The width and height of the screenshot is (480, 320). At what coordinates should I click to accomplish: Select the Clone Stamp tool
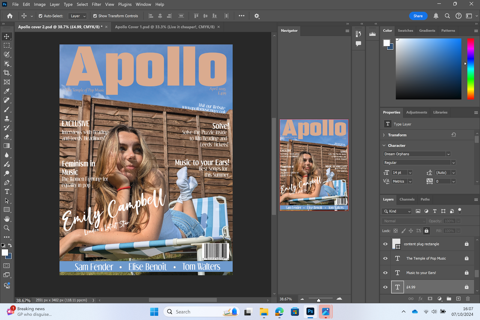pyautogui.click(x=7, y=118)
